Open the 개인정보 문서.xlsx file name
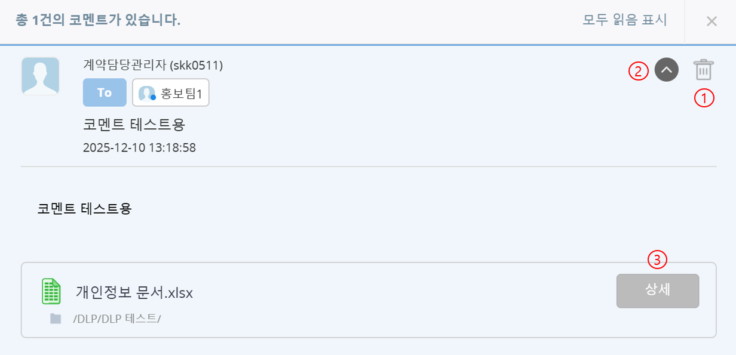Viewport: 736px width, 355px height. tap(134, 293)
